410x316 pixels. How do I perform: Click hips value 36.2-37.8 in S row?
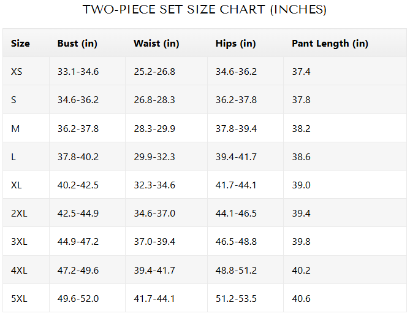click(x=236, y=100)
